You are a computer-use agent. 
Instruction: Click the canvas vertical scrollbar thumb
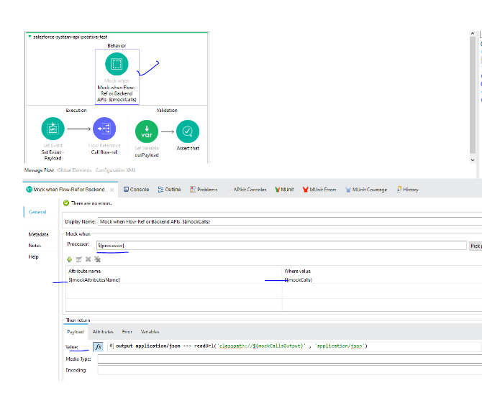pyautogui.click(x=473, y=95)
